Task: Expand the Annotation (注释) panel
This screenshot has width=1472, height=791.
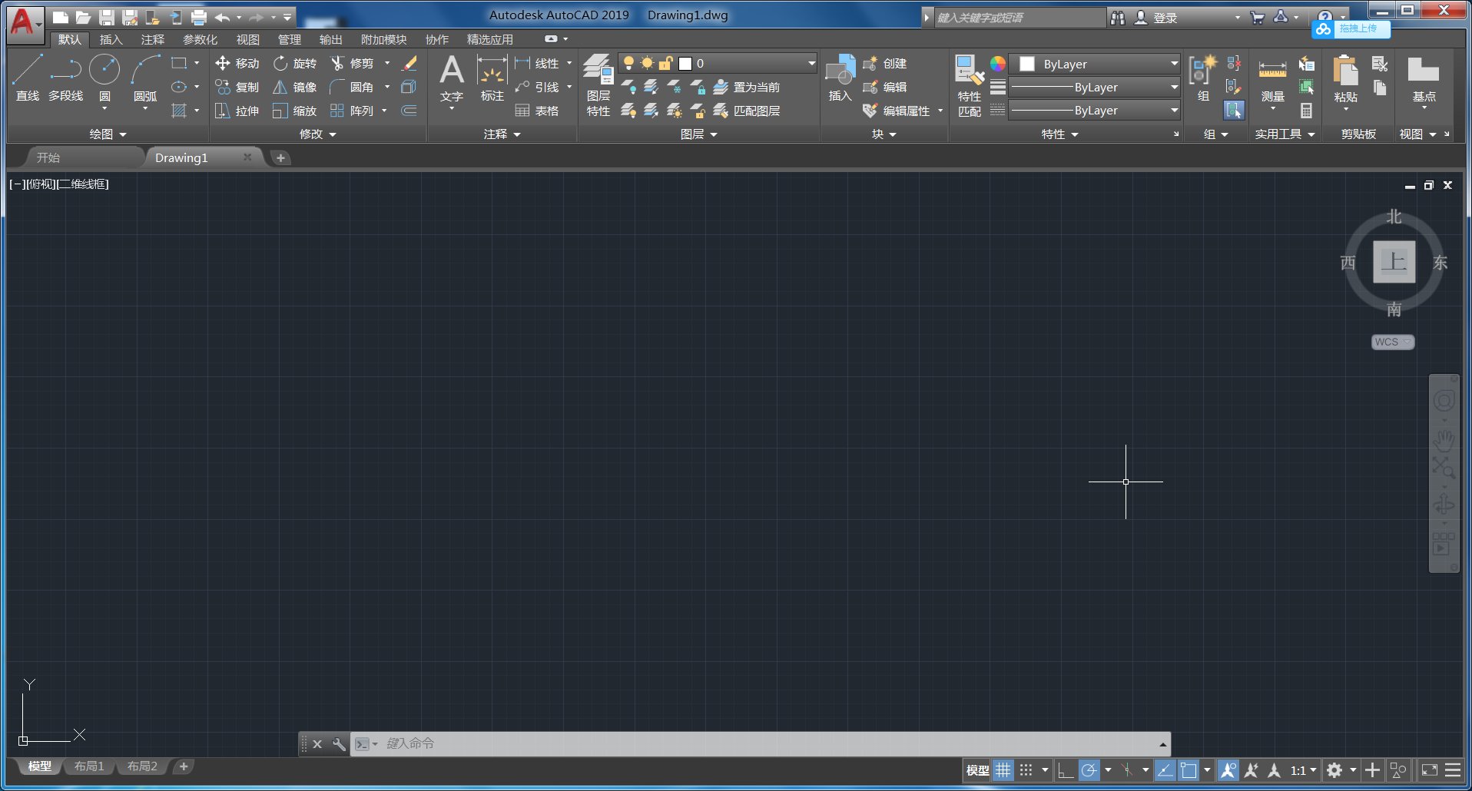Action: tap(502, 134)
